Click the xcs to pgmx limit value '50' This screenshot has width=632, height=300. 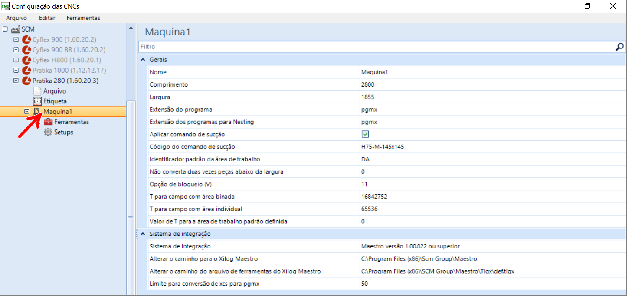pos(365,284)
